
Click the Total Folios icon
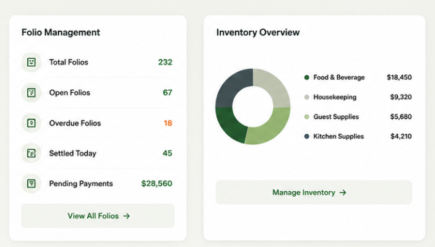[x=32, y=62]
